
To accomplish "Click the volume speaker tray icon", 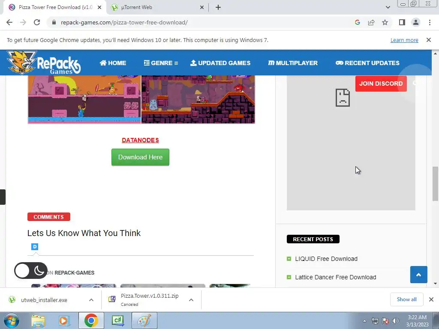I will click(395, 321).
